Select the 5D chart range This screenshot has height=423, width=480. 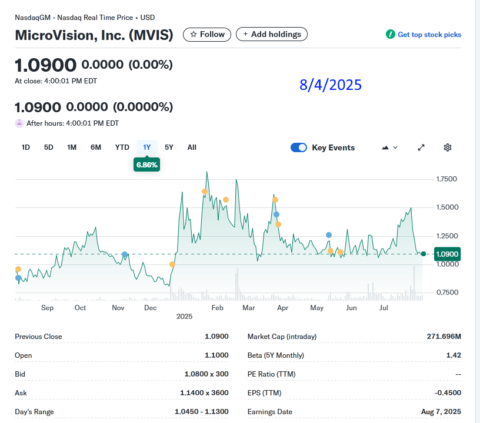tap(49, 147)
